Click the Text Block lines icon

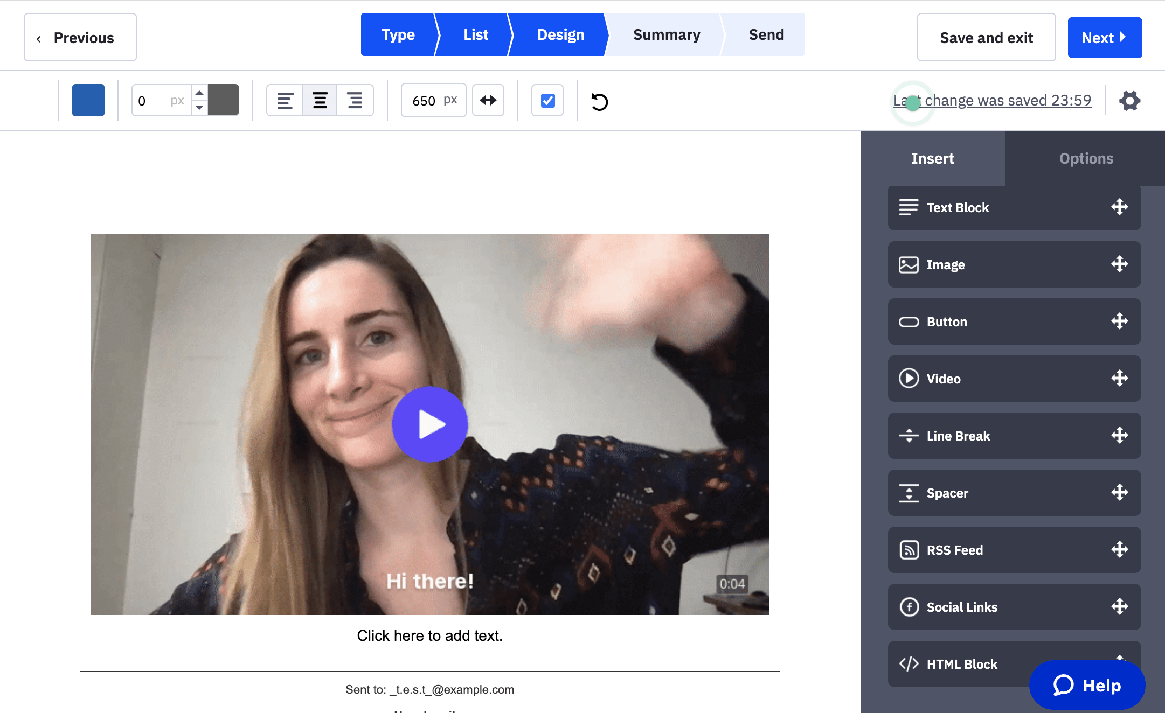coord(909,207)
